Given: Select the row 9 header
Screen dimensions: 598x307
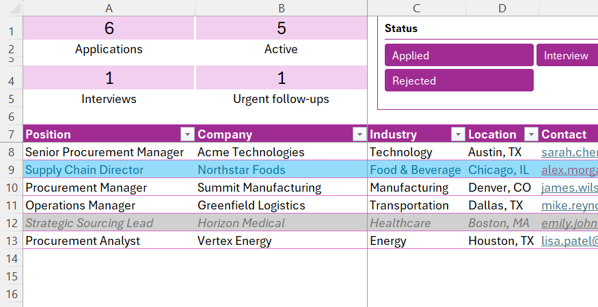Looking at the screenshot, I should 12,170.
